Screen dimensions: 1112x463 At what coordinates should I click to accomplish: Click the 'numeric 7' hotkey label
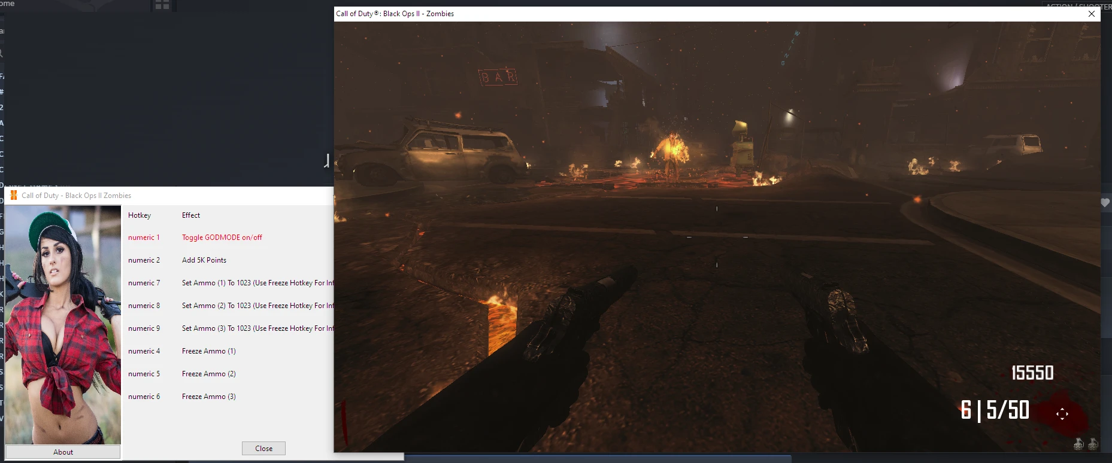click(144, 283)
